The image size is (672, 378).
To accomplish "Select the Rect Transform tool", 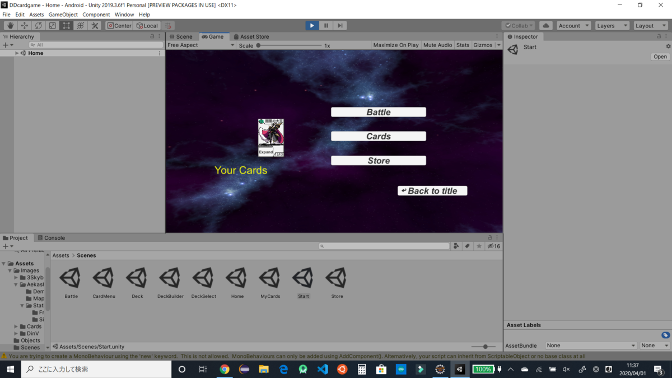I will coord(66,26).
